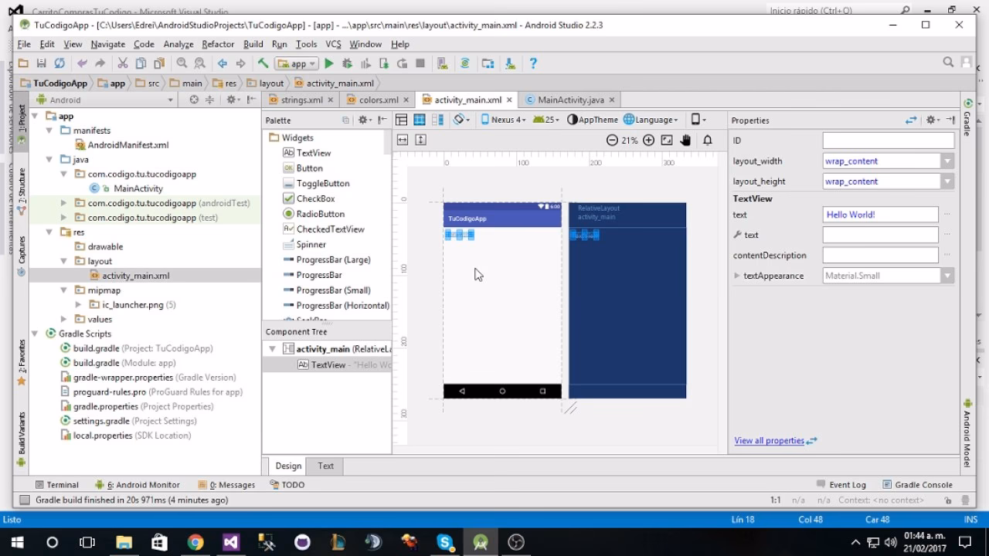Open layout orientation options via the rotate icon
The image size is (989, 556).
point(459,119)
